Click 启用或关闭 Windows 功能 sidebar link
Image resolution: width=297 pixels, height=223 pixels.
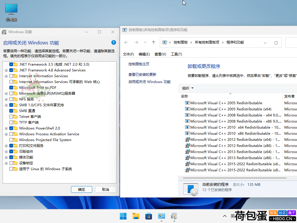(x=149, y=82)
